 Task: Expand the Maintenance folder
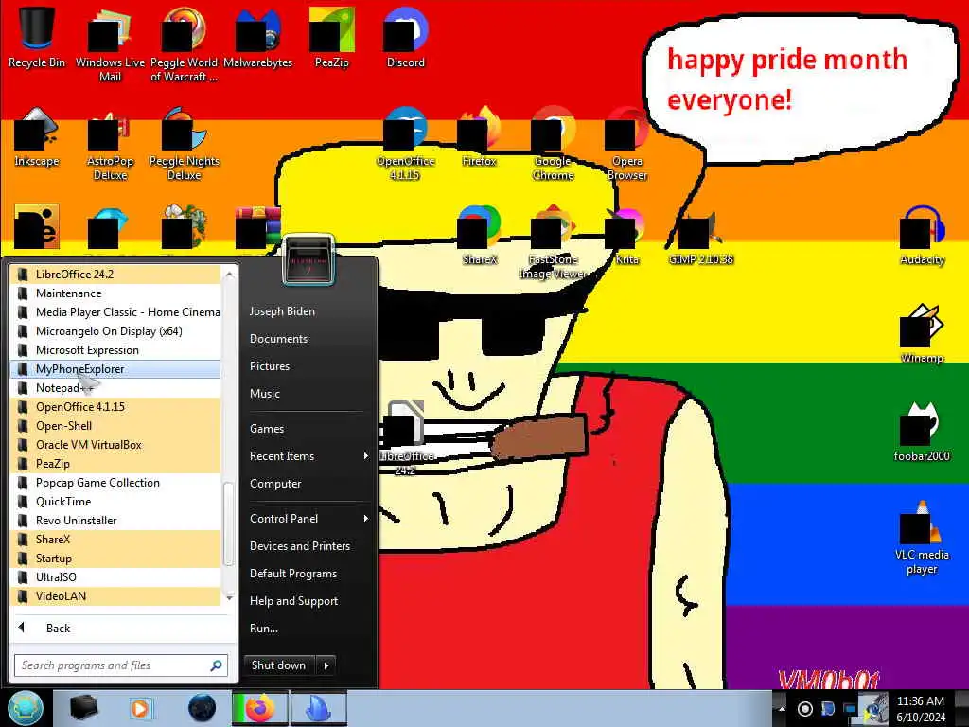point(115,293)
